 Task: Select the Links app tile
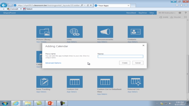[75, 32]
